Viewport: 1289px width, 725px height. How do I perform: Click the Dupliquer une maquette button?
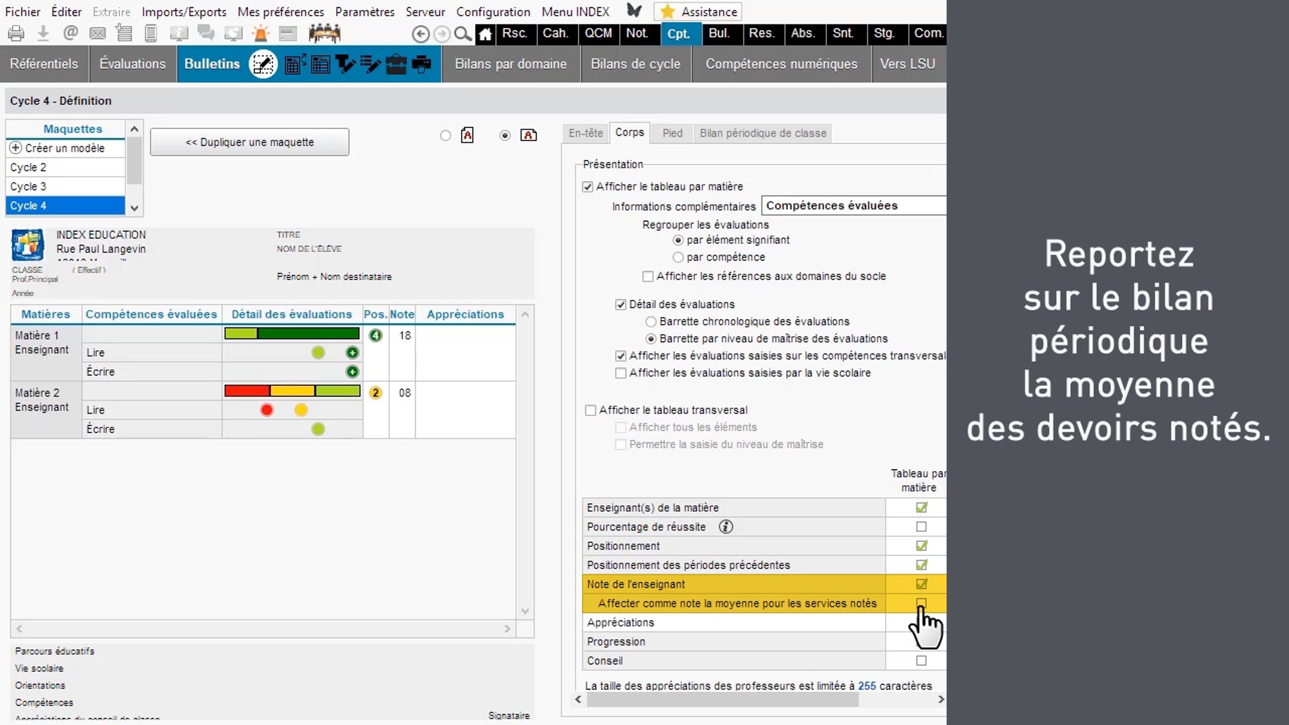(x=250, y=142)
